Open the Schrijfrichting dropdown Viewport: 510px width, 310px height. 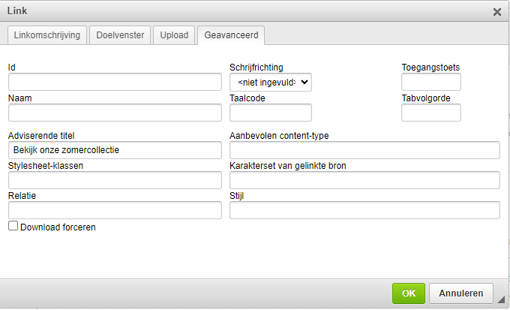tap(271, 82)
